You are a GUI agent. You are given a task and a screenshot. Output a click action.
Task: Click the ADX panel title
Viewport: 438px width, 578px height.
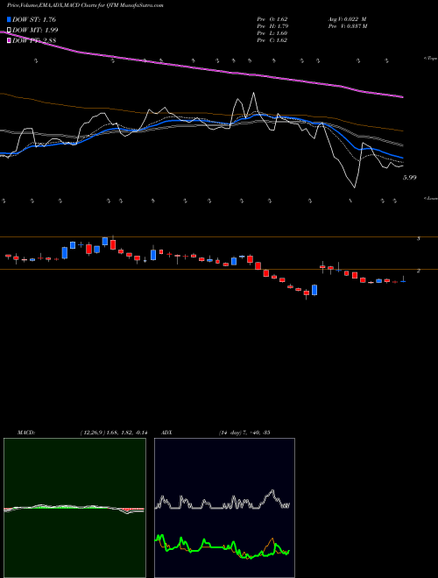(167, 433)
